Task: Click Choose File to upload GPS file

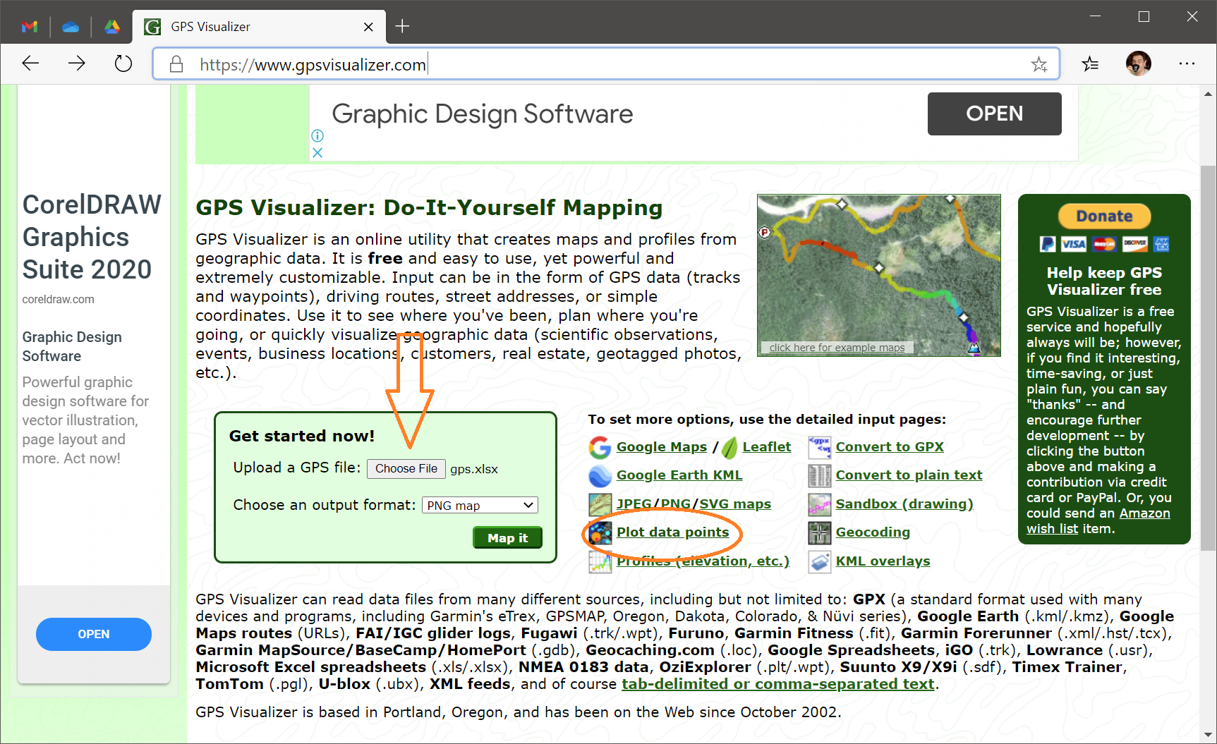Action: [406, 469]
